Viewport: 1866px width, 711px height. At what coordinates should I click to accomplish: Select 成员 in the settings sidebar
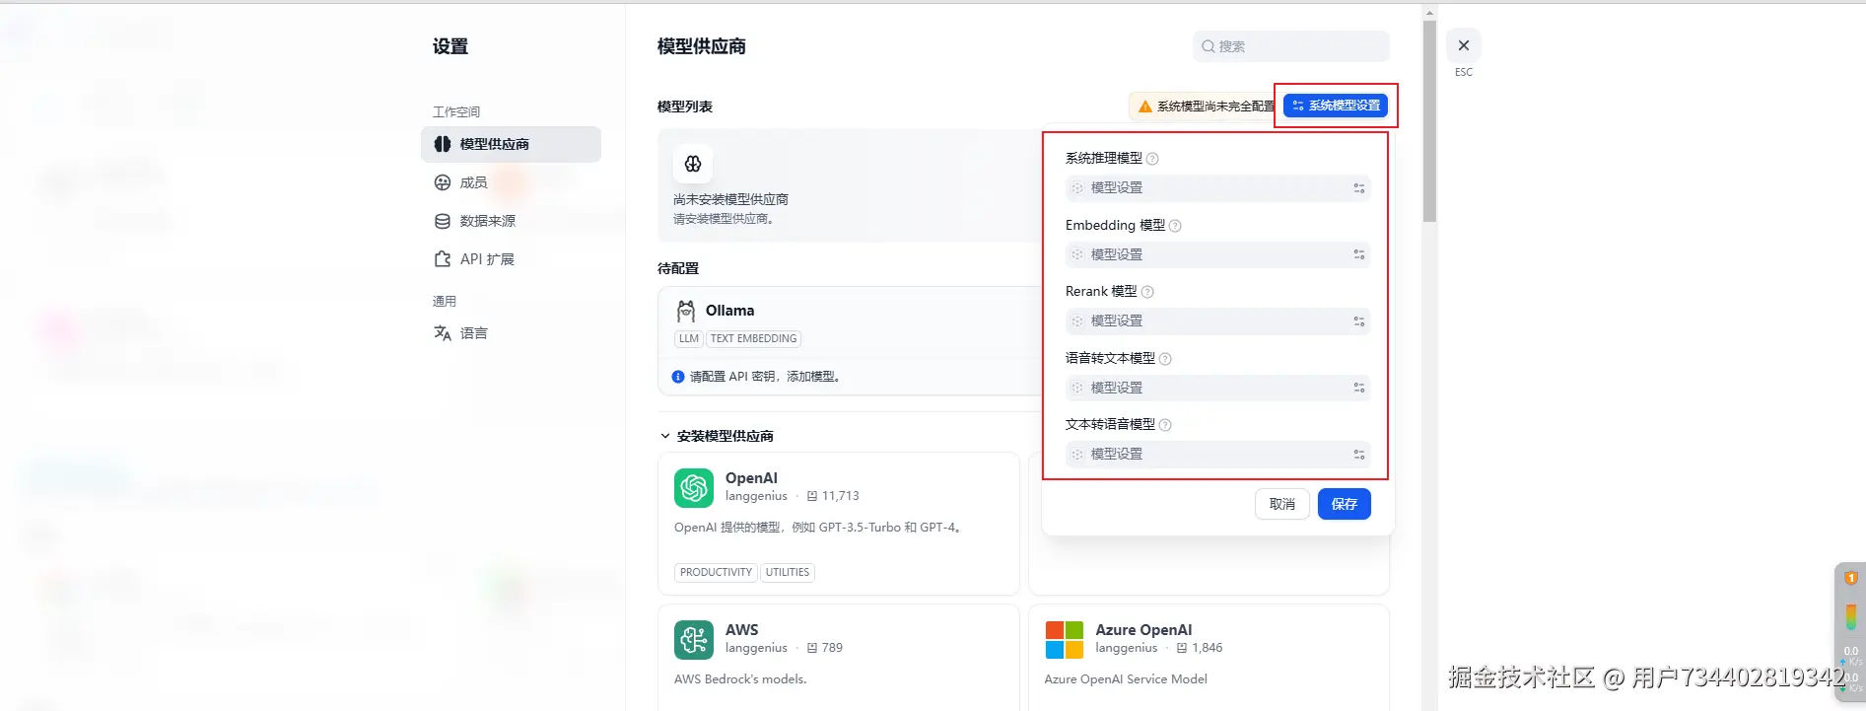click(511, 182)
